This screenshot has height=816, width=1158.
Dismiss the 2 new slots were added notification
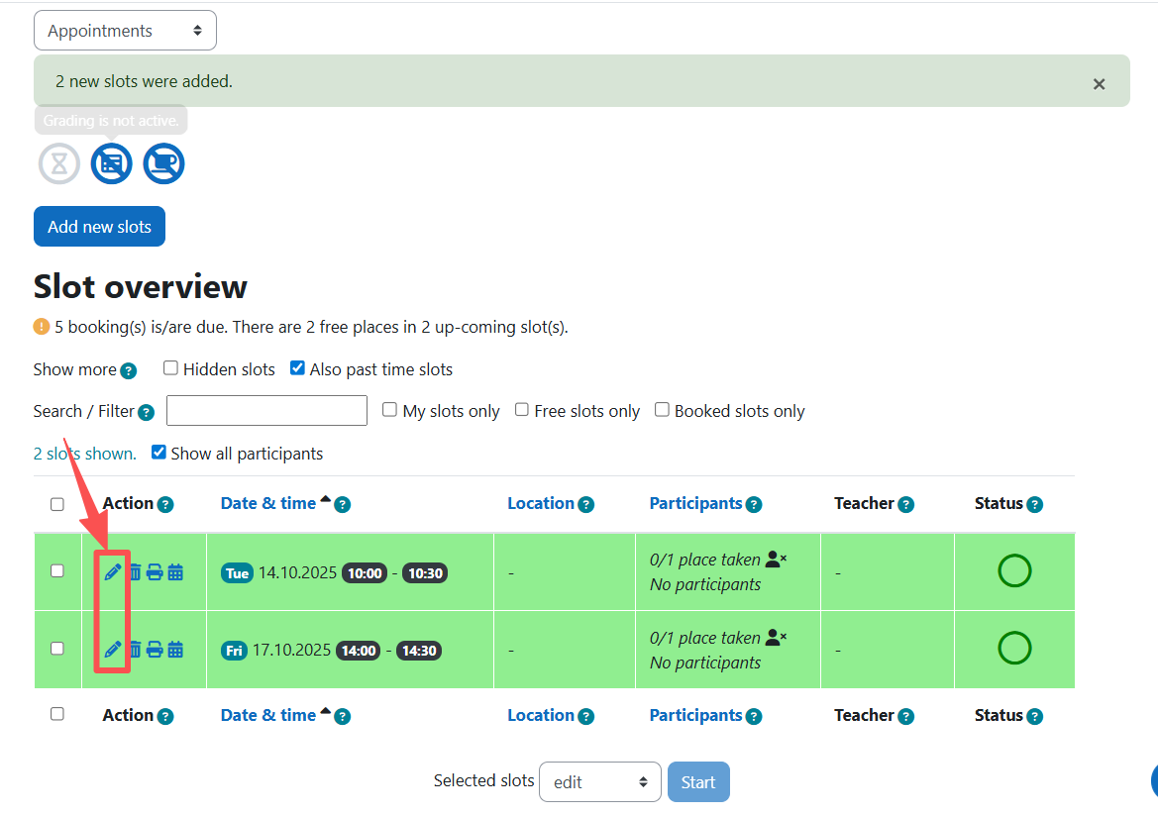tap(1099, 84)
